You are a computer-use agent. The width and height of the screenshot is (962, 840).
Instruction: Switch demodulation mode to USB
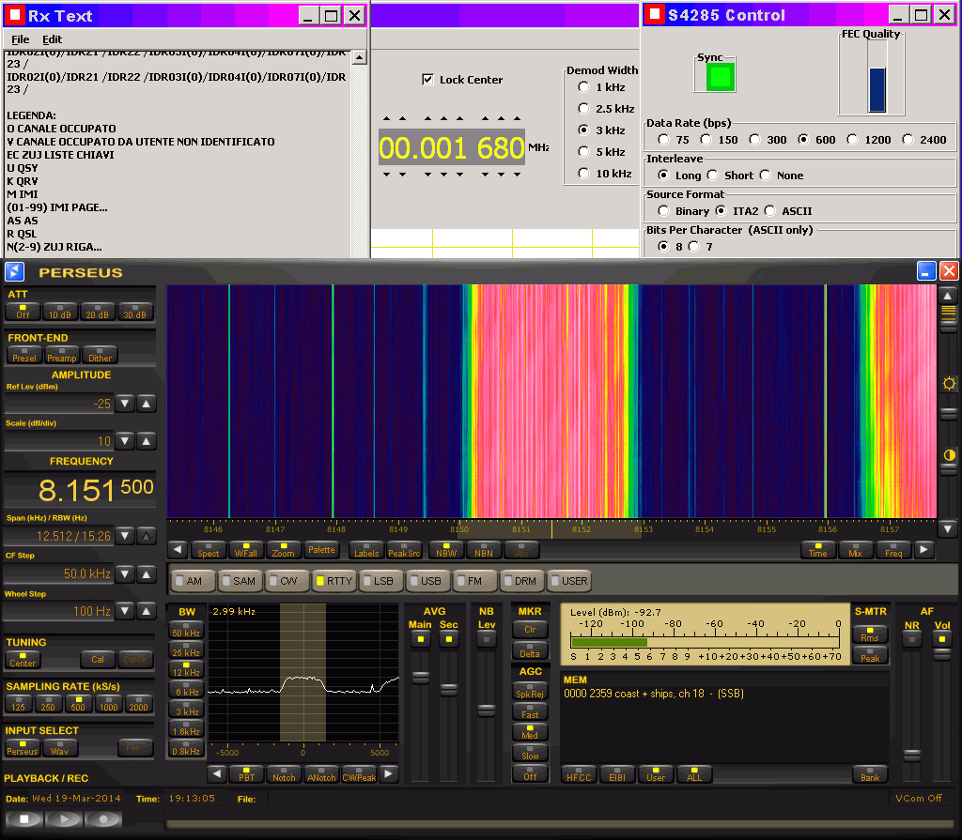[x=426, y=581]
